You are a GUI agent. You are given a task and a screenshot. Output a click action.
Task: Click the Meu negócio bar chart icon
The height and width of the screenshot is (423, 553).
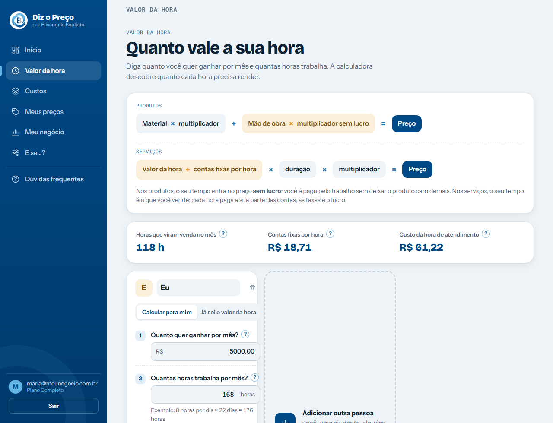point(16,132)
